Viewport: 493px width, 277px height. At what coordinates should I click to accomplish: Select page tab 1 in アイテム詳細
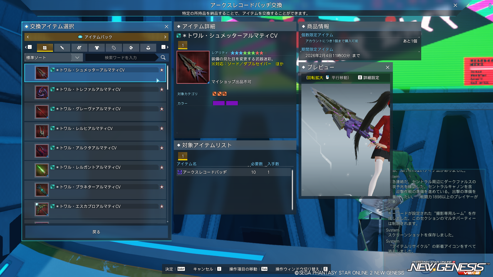pyautogui.click(x=183, y=45)
